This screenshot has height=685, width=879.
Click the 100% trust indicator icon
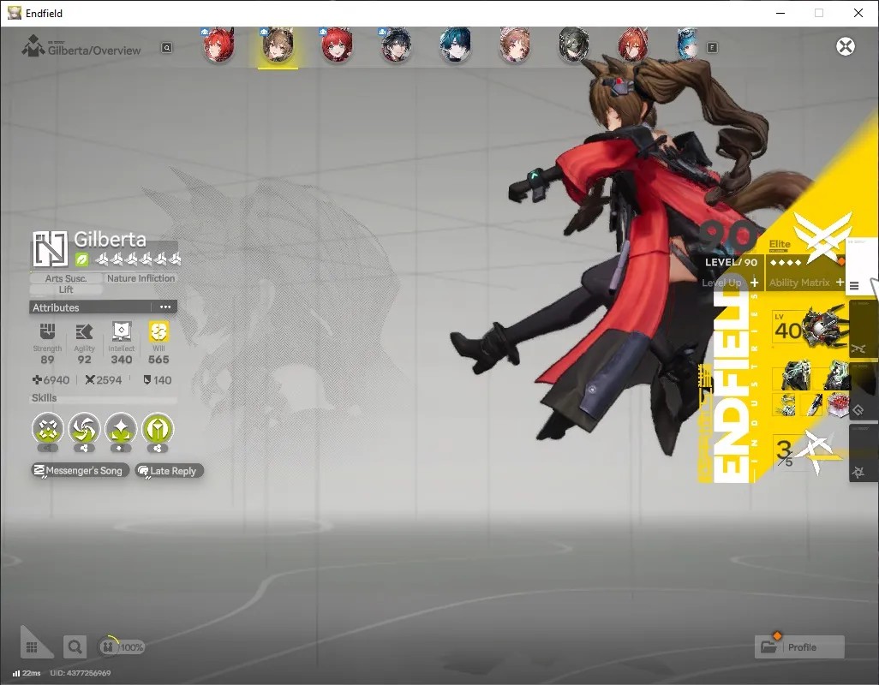click(108, 647)
